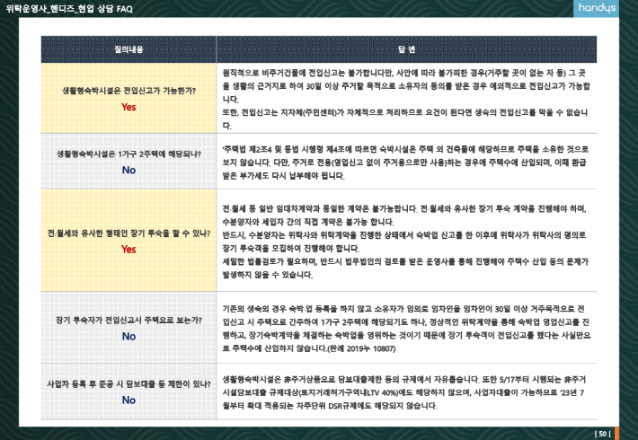Click question 장기 투숙자가 전입신고시 주택으로 보는가?

[128, 320]
